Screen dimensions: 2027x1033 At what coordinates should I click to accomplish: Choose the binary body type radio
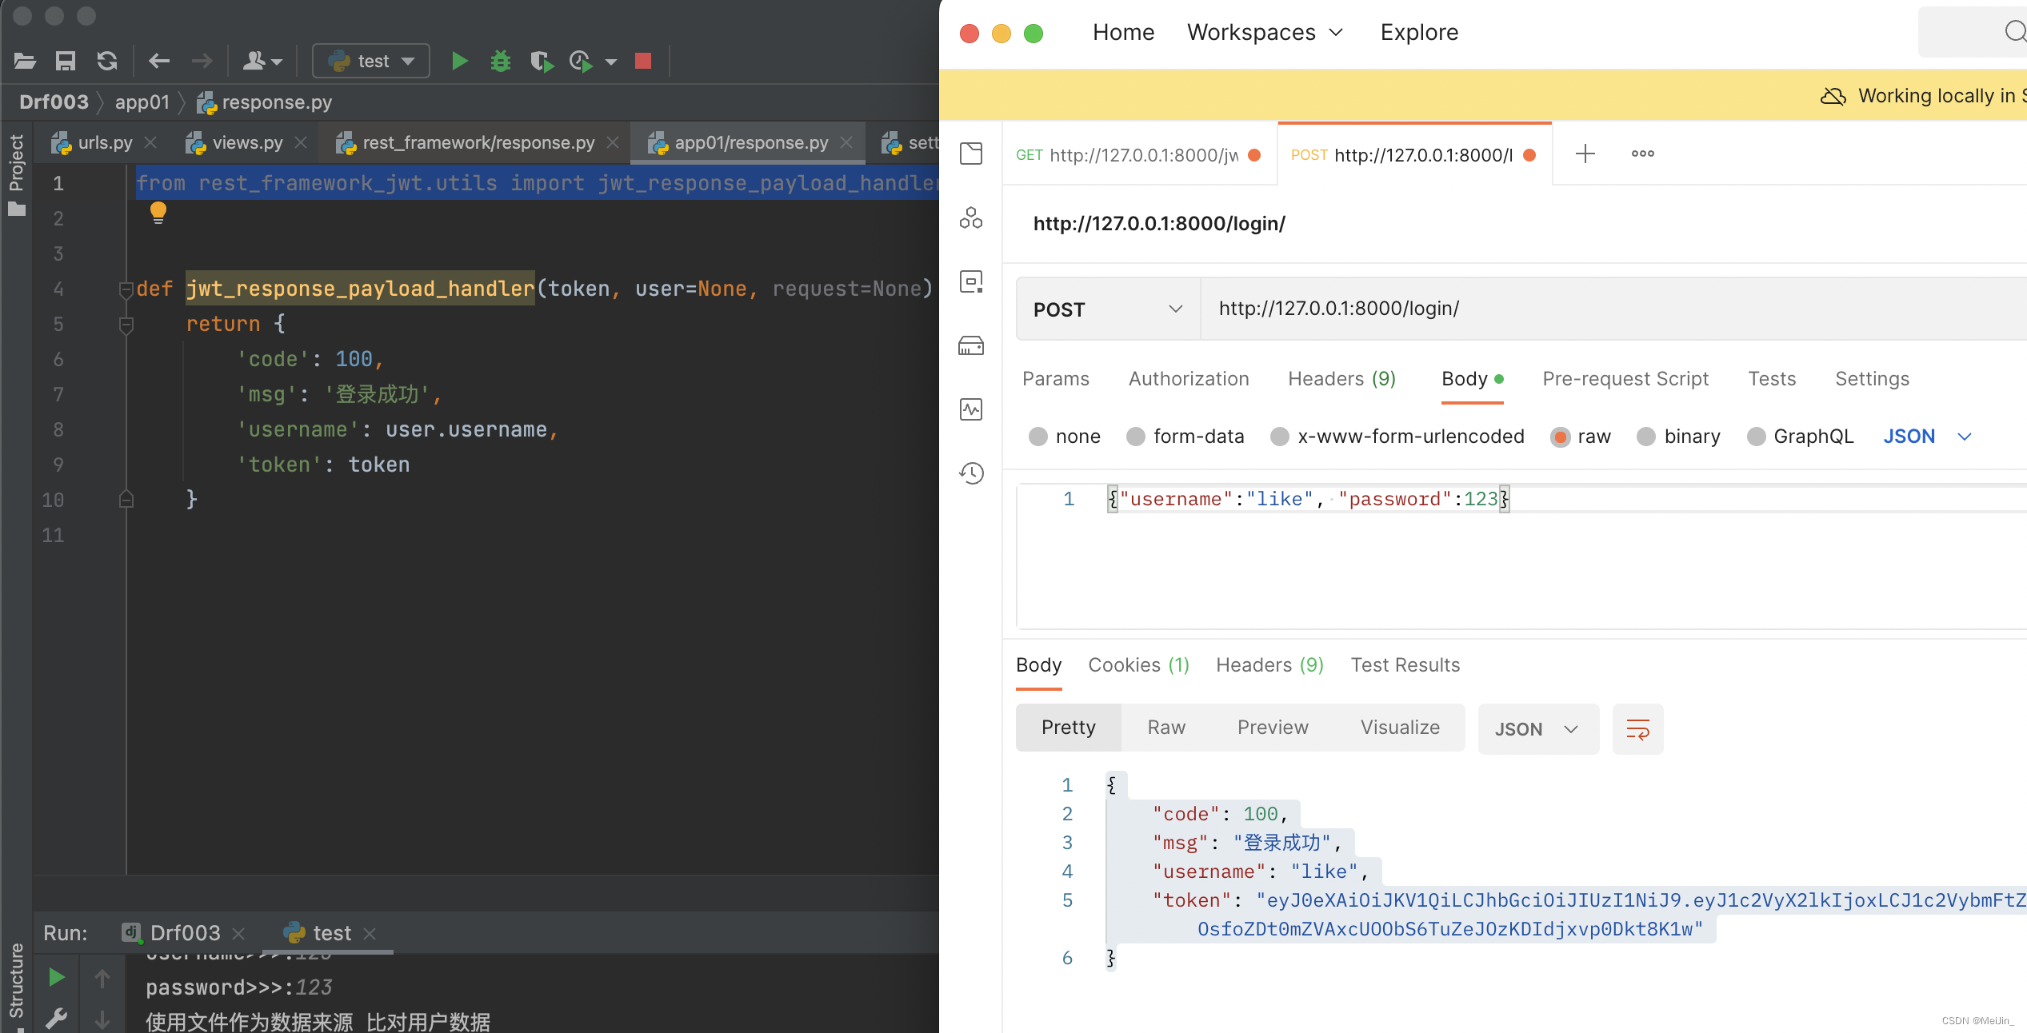(1646, 437)
